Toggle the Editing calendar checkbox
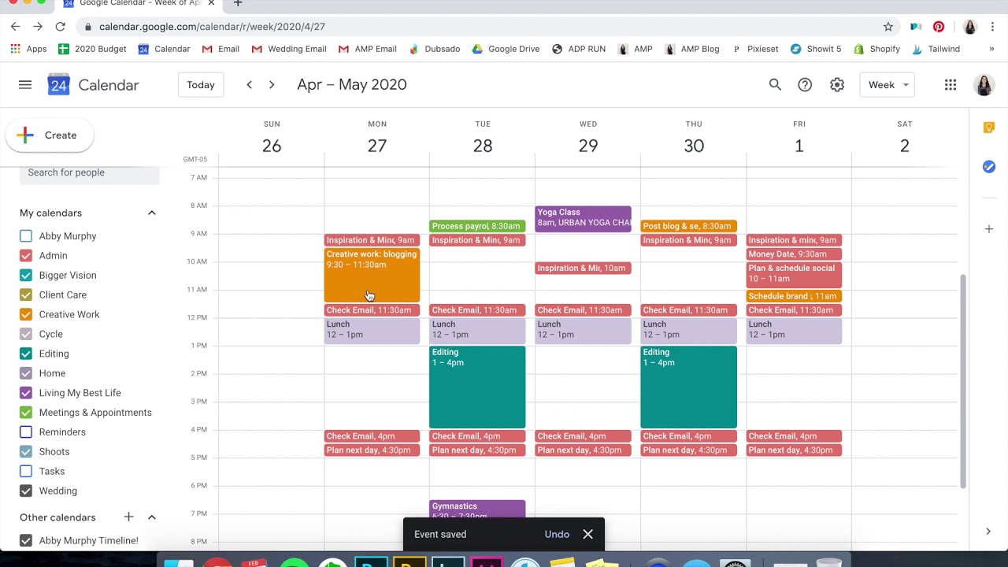The height and width of the screenshot is (567, 1008). tap(26, 354)
